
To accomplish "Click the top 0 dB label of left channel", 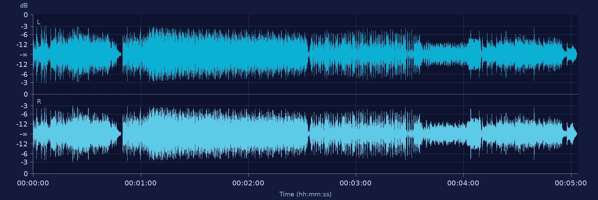I will pyautogui.click(x=26, y=15).
